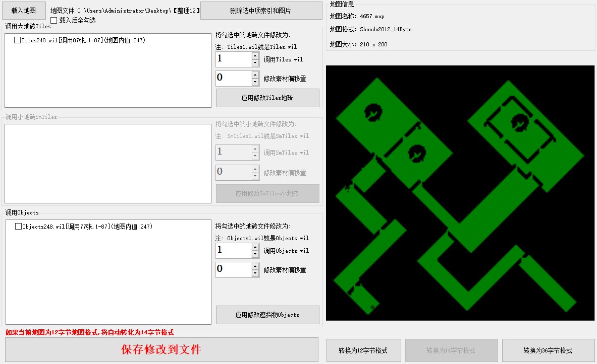Click the green map preview image
The image size is (597, 364).
click(461, 193)
